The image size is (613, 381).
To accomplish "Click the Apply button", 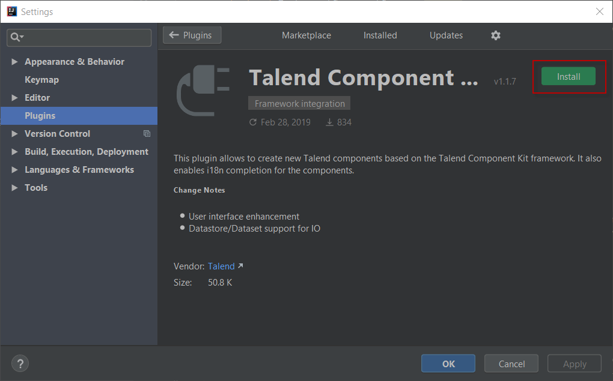I will 574,363.
